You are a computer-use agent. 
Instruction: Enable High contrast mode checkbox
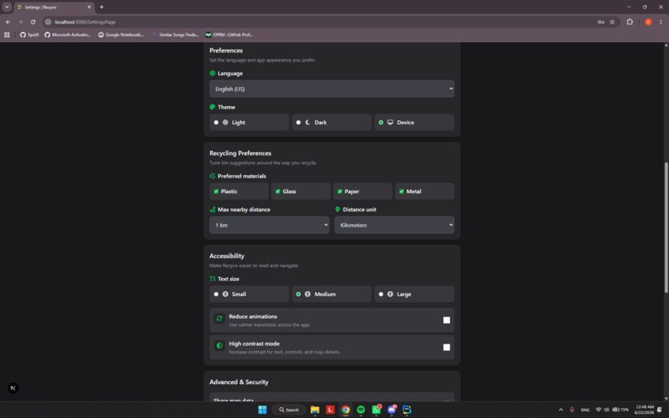[447, 348]
